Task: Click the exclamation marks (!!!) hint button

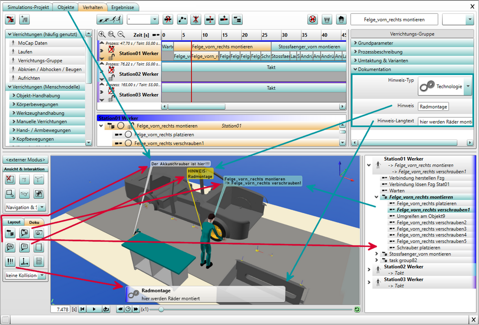Action: tap(10, 261)
